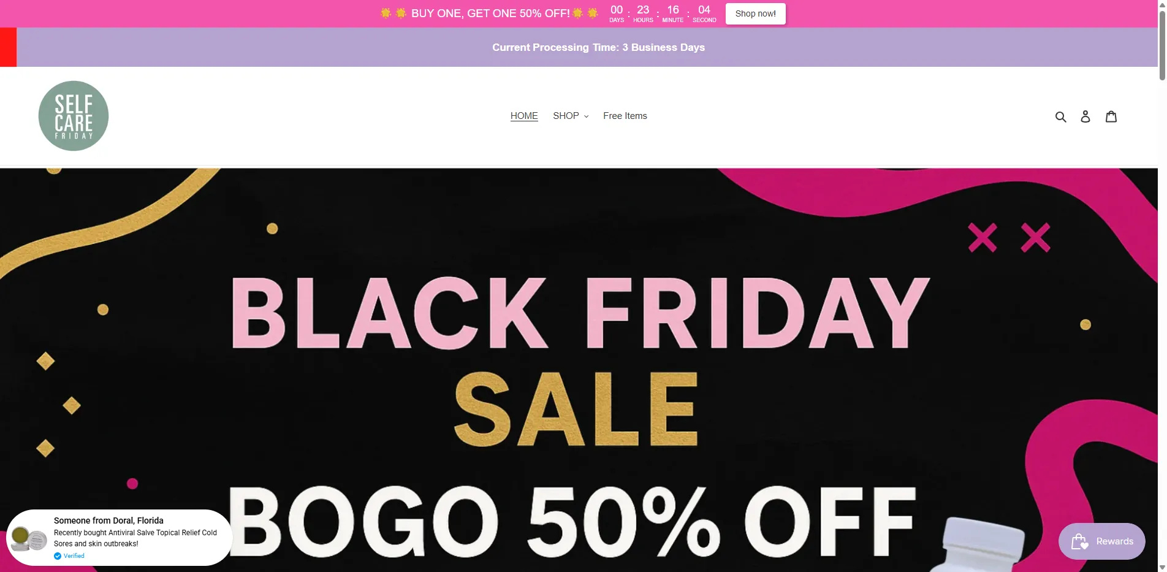Screen dimensions: 1167x572
Task: Expand the SHOP dropdown menu
Action: pyautogui.click(x=571, y=116)
